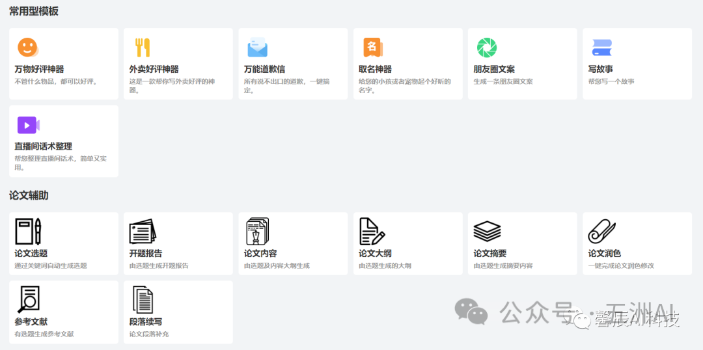Click the blue envelope apology letter icon
Viewport: 703px width, 350px height.
point(257,48)
